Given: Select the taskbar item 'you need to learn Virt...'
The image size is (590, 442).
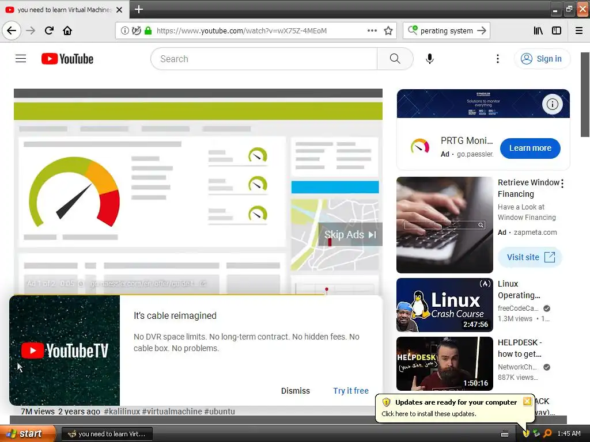Looking at the screenshot, I should pyautogui.click(x=107, y=434).
